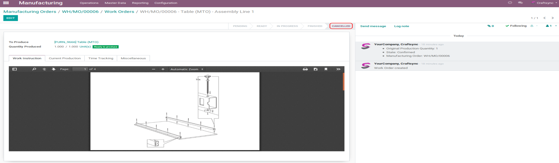This screenshot has height=163, width=559.
Task: Go to previous PDF page arrow
Action: (x=44, y=69)
